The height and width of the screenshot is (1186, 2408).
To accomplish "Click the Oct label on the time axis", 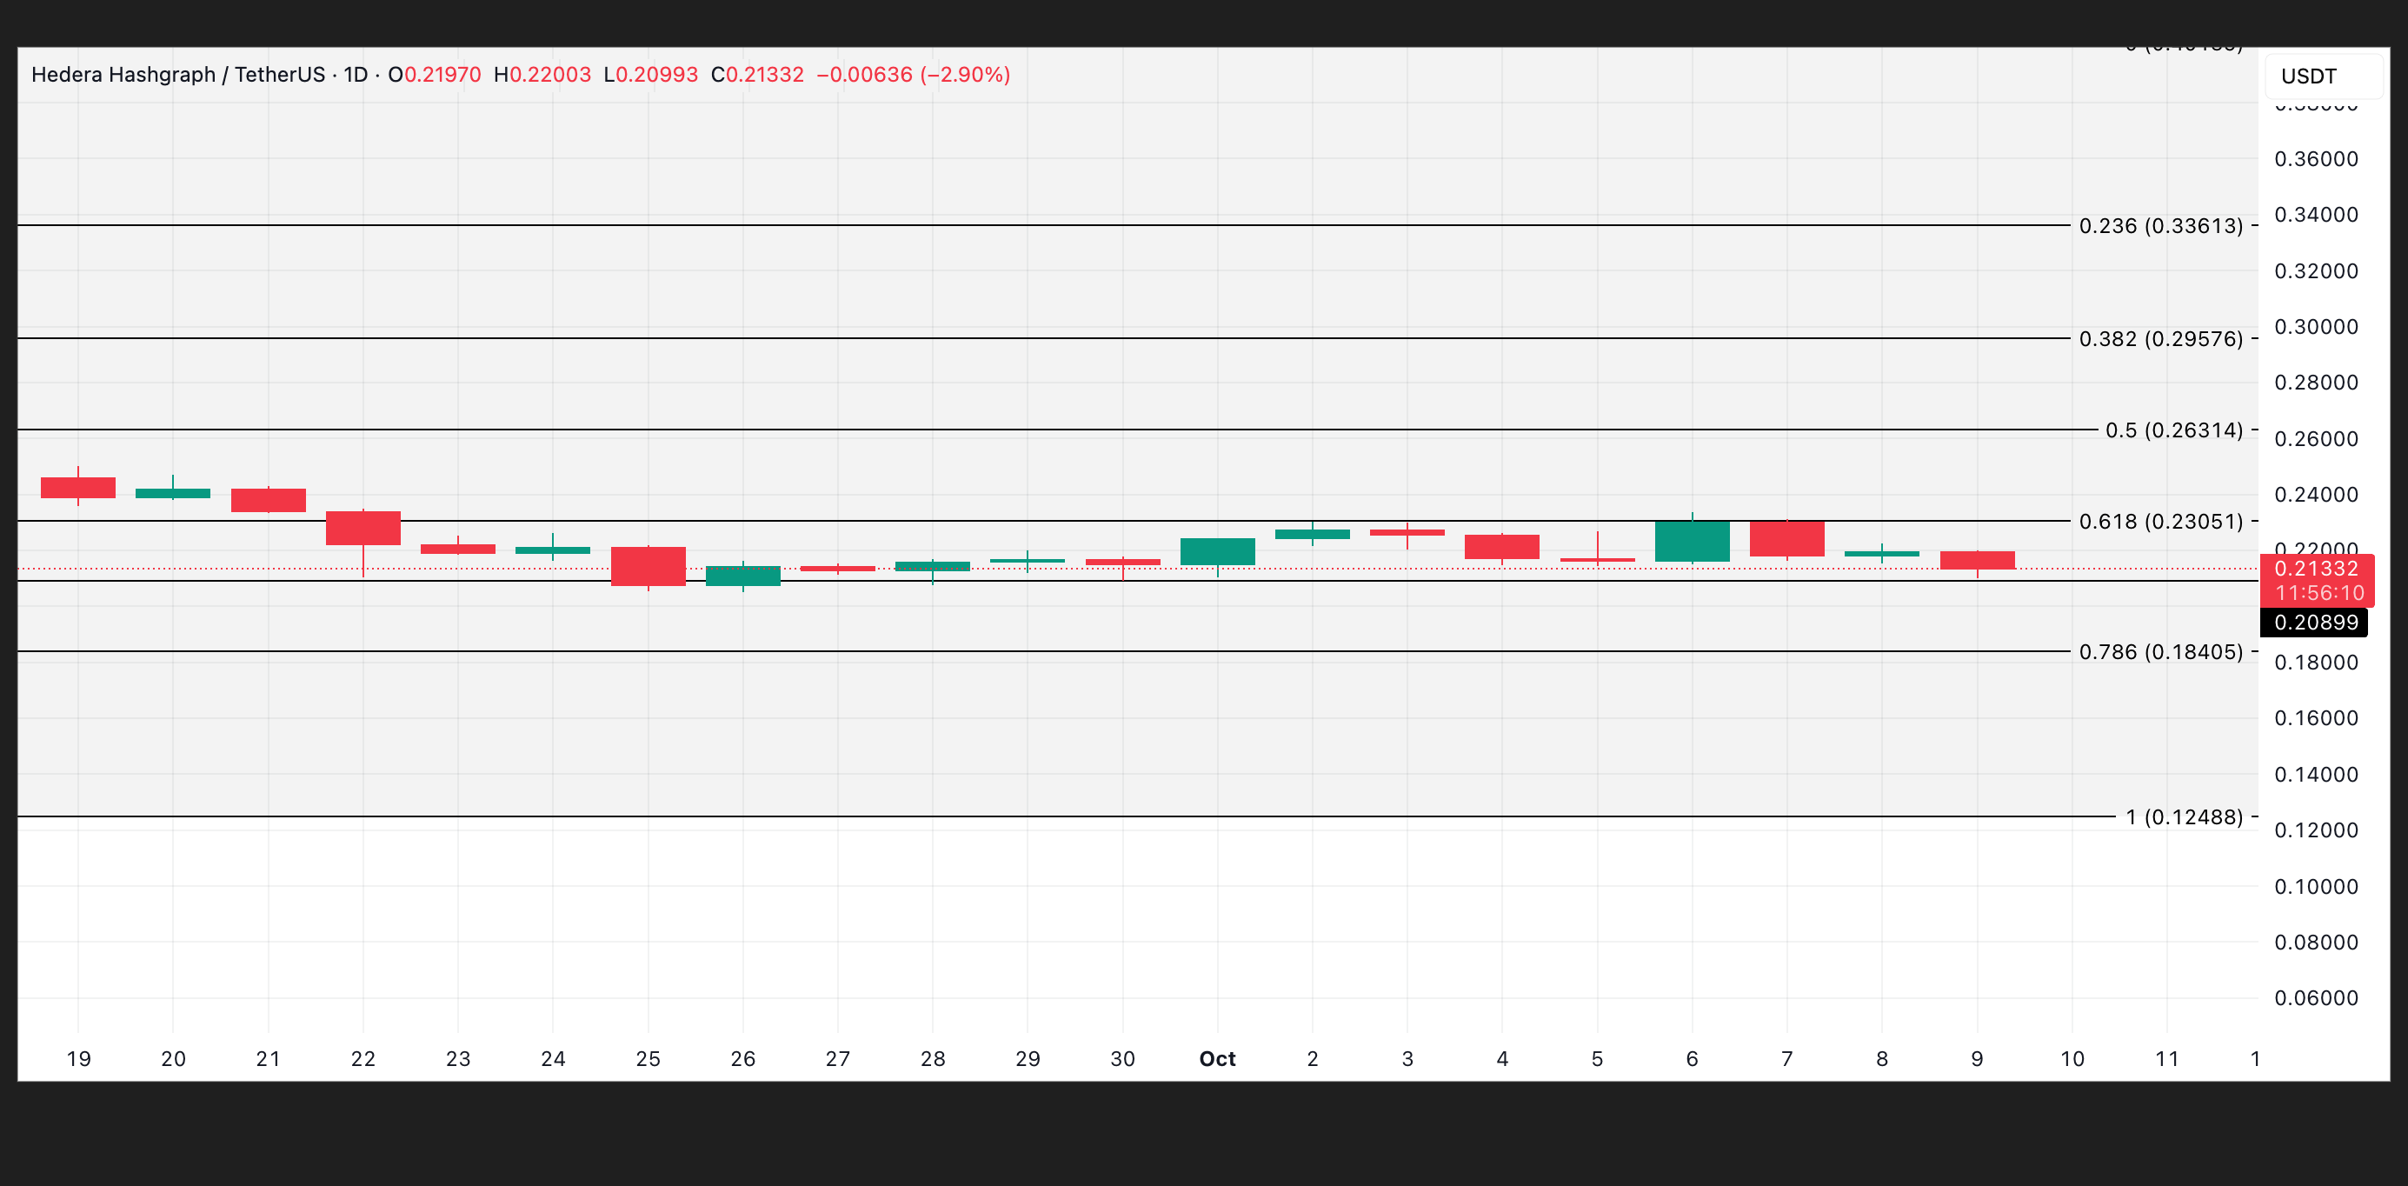I will 1217,1059.
